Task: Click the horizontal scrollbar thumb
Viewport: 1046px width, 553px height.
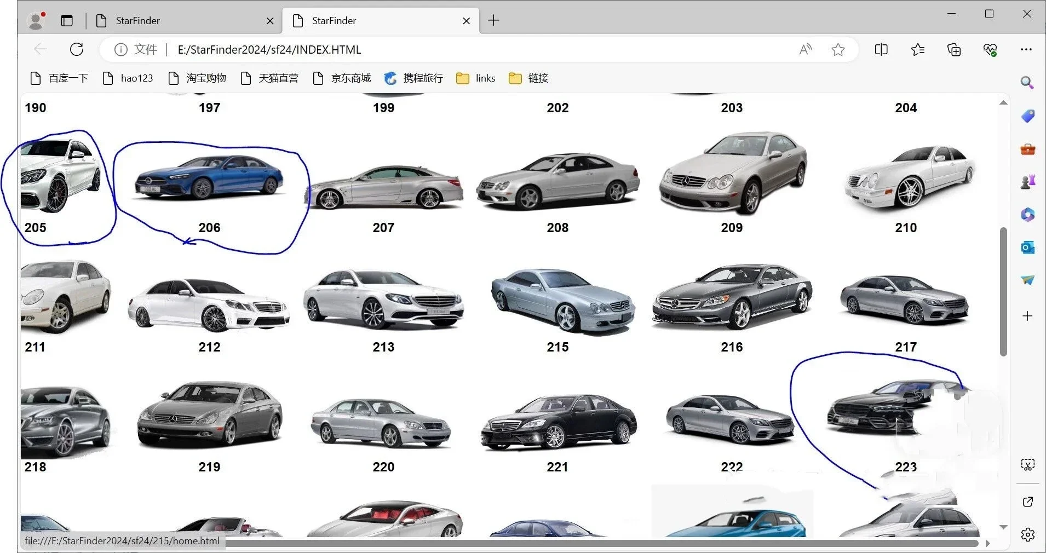Action: pos(601,543)
